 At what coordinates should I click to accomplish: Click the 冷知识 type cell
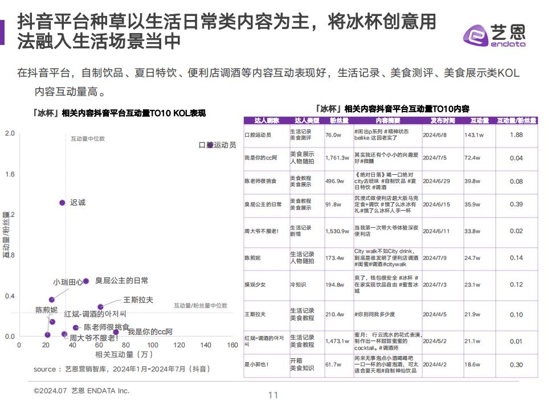pyautogui.click(x=298, y=285)
